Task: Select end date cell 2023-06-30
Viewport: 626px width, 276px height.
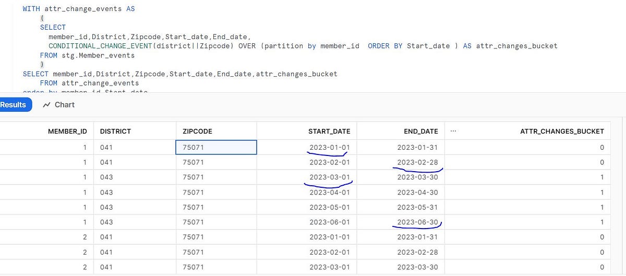Action: click(x=417, y=222)
